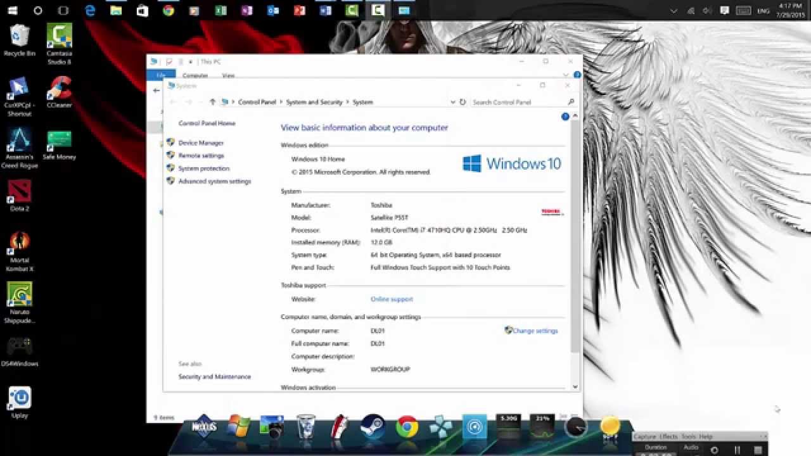The image size is (811, 456).
Task: Click the ENG language indicator
Action: point(763,11)
